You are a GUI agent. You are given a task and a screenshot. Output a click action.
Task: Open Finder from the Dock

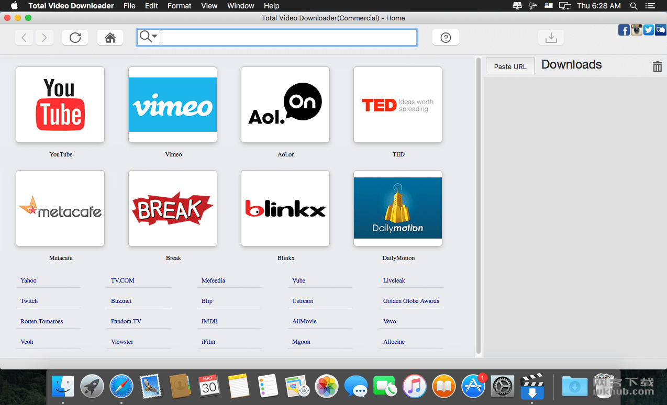pos(63,387)
